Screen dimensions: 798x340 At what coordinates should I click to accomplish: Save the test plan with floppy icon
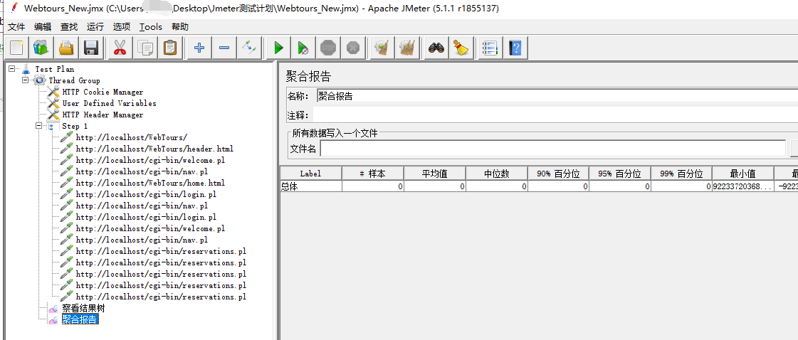91,48
